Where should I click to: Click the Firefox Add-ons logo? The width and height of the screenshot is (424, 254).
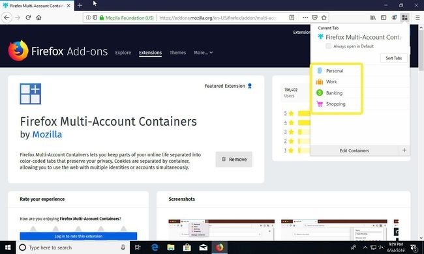[x=57, y=51]
